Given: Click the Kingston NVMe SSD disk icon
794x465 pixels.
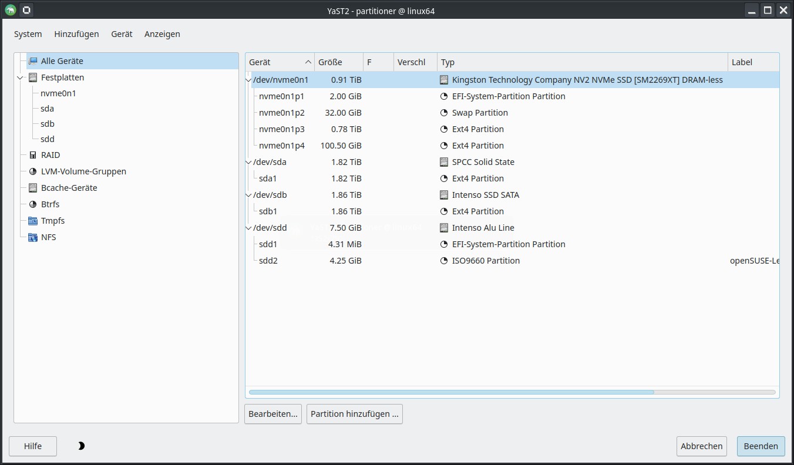Looking at the screenshot, I should pyautogui.click(x=444, y=80).
